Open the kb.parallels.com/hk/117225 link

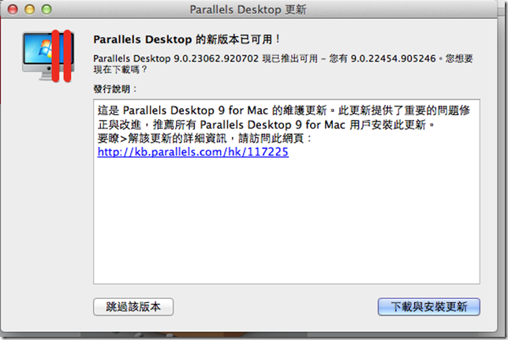pyautogui.click(x=192, y=151)
